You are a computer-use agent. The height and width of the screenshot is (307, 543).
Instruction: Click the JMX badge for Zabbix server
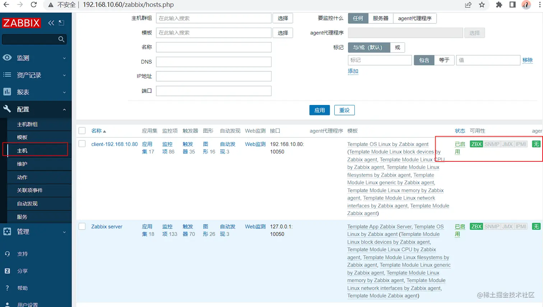(507, 226)
